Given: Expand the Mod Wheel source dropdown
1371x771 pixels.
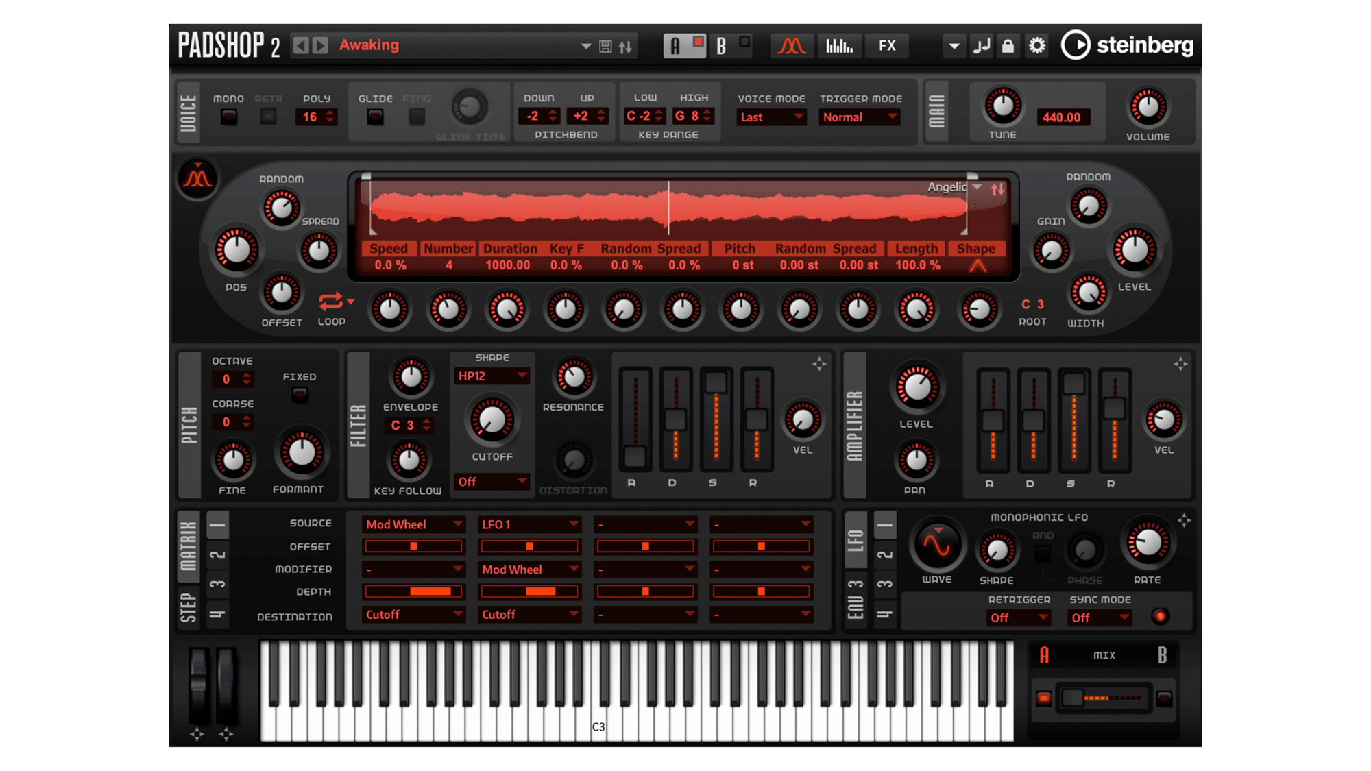Looking at the screenshot, I should [413, 524].
